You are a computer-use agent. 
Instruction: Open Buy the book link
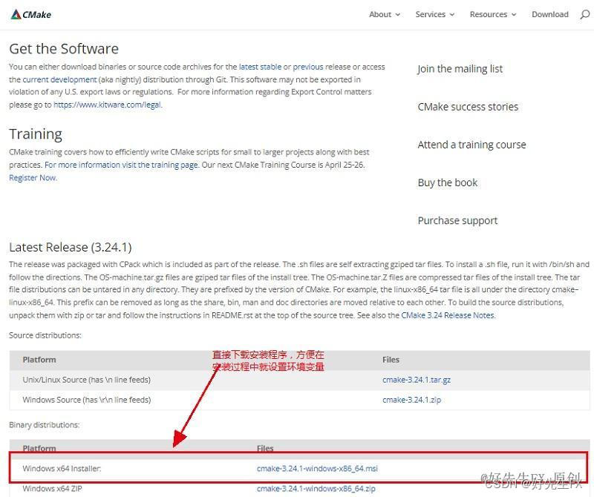point(448,182)
